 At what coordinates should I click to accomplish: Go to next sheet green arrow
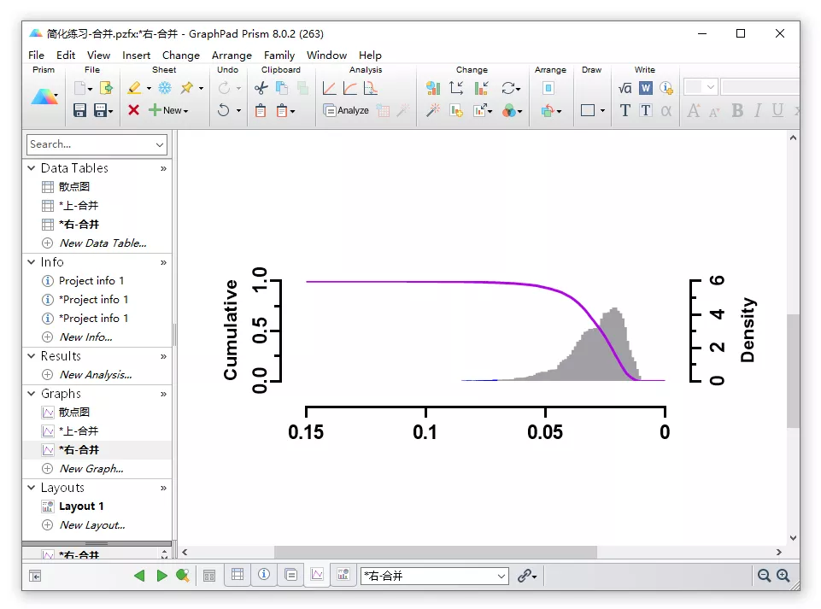click(161, 576)
